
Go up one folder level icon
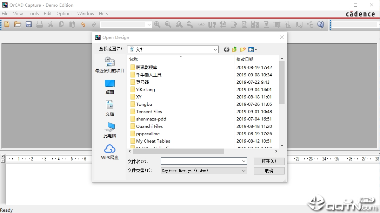pos(234,50)
